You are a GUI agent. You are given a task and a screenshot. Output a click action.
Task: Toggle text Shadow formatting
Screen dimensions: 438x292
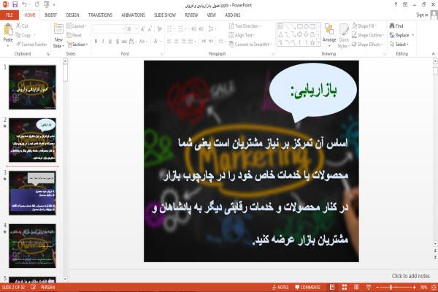point(118,42)
